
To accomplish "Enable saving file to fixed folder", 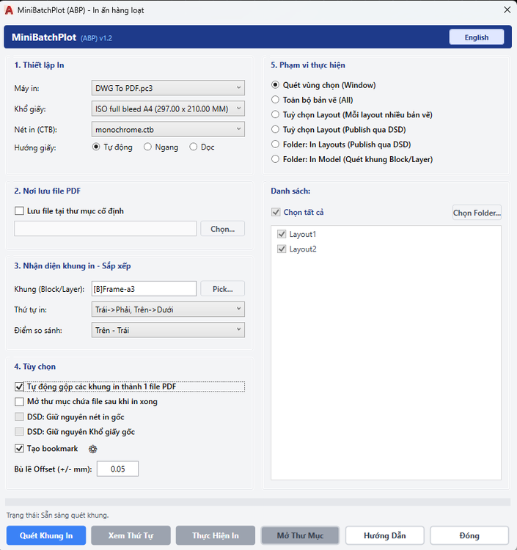I will tap(19, 210).
